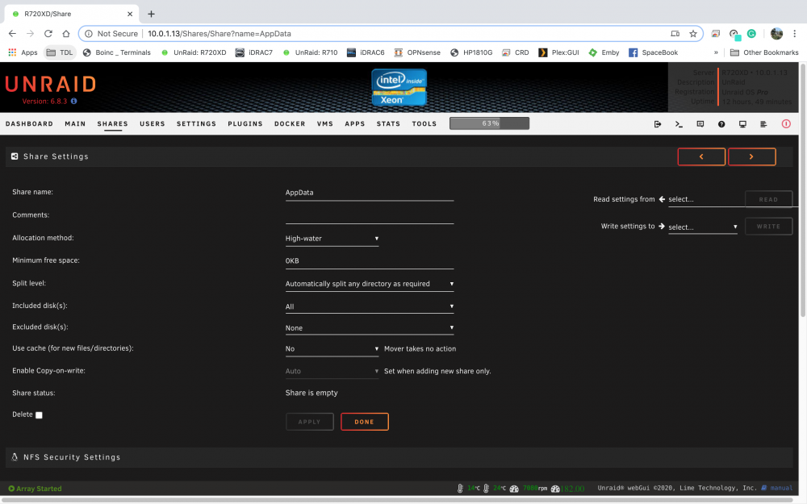Open the feedback icon in Unraid toolbar
The image size is (807, 504).
tap(700, 124)
